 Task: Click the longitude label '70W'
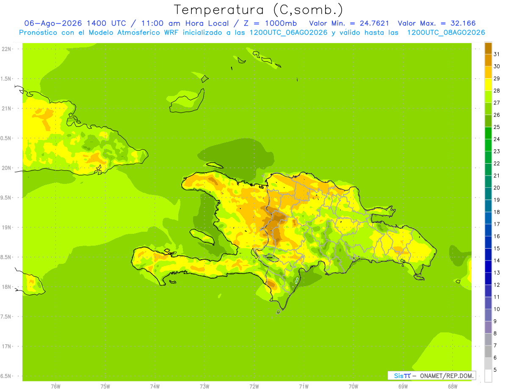click(x=353, y=387)
